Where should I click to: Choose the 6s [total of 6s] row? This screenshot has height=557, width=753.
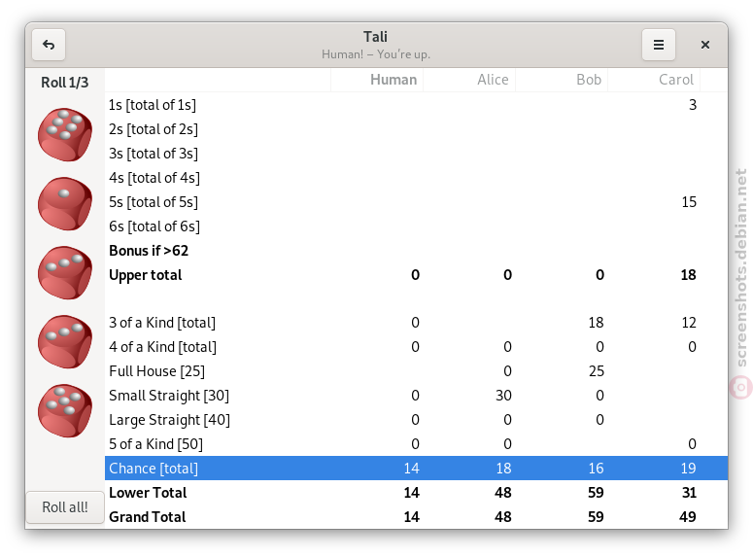416,226
